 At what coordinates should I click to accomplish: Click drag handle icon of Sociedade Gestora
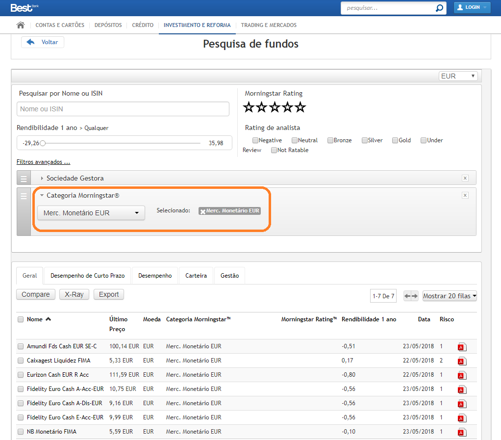pyautogui.click(x=24, y=178)
